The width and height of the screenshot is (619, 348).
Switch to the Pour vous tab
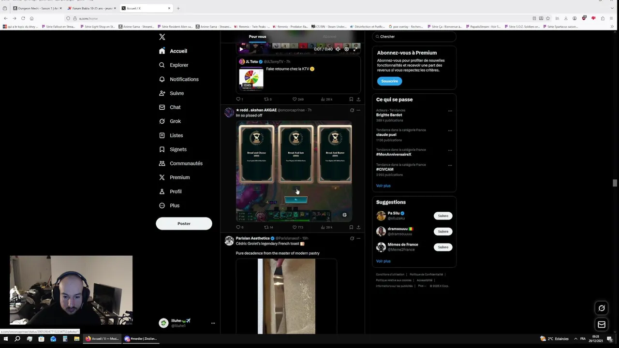click(257, 37)
